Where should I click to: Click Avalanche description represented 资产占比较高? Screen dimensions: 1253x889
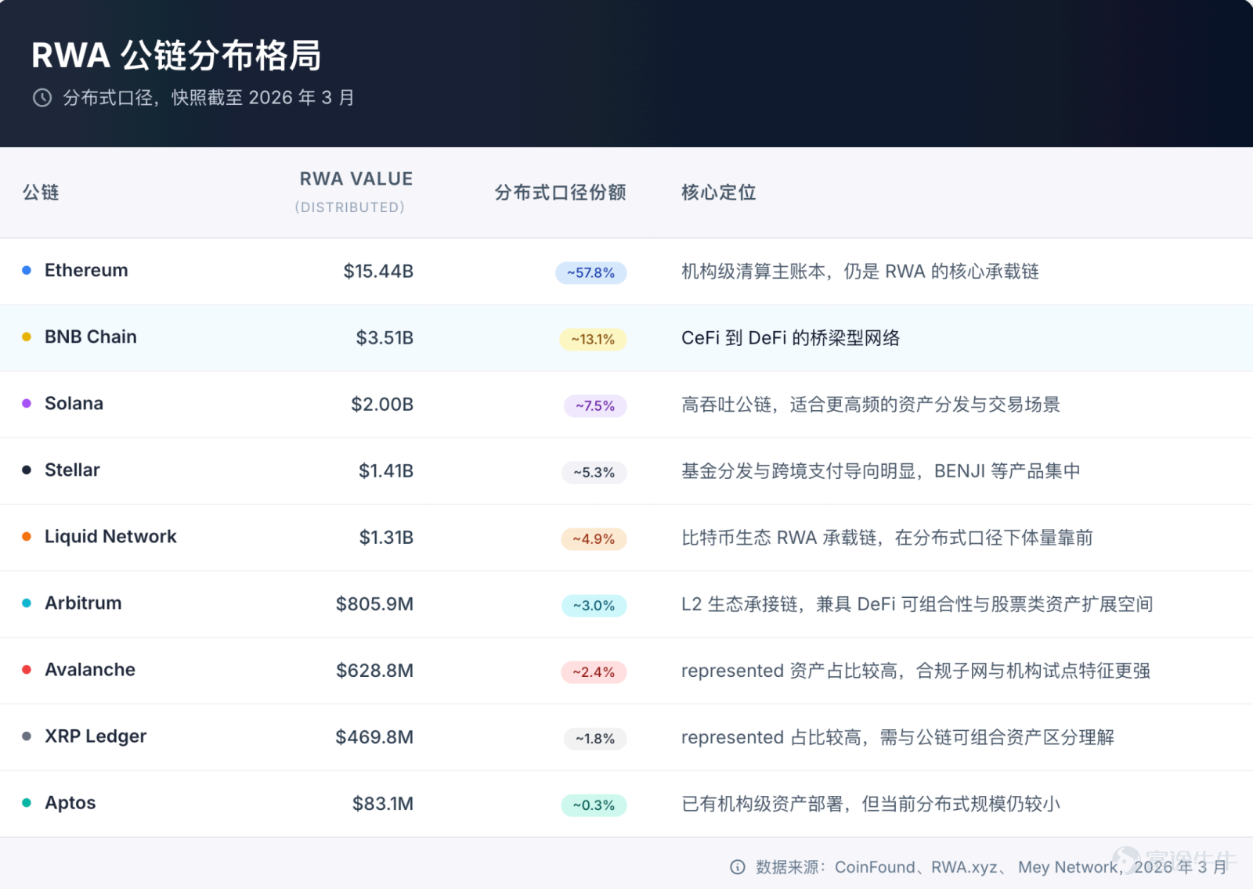[x=915, y=671]
